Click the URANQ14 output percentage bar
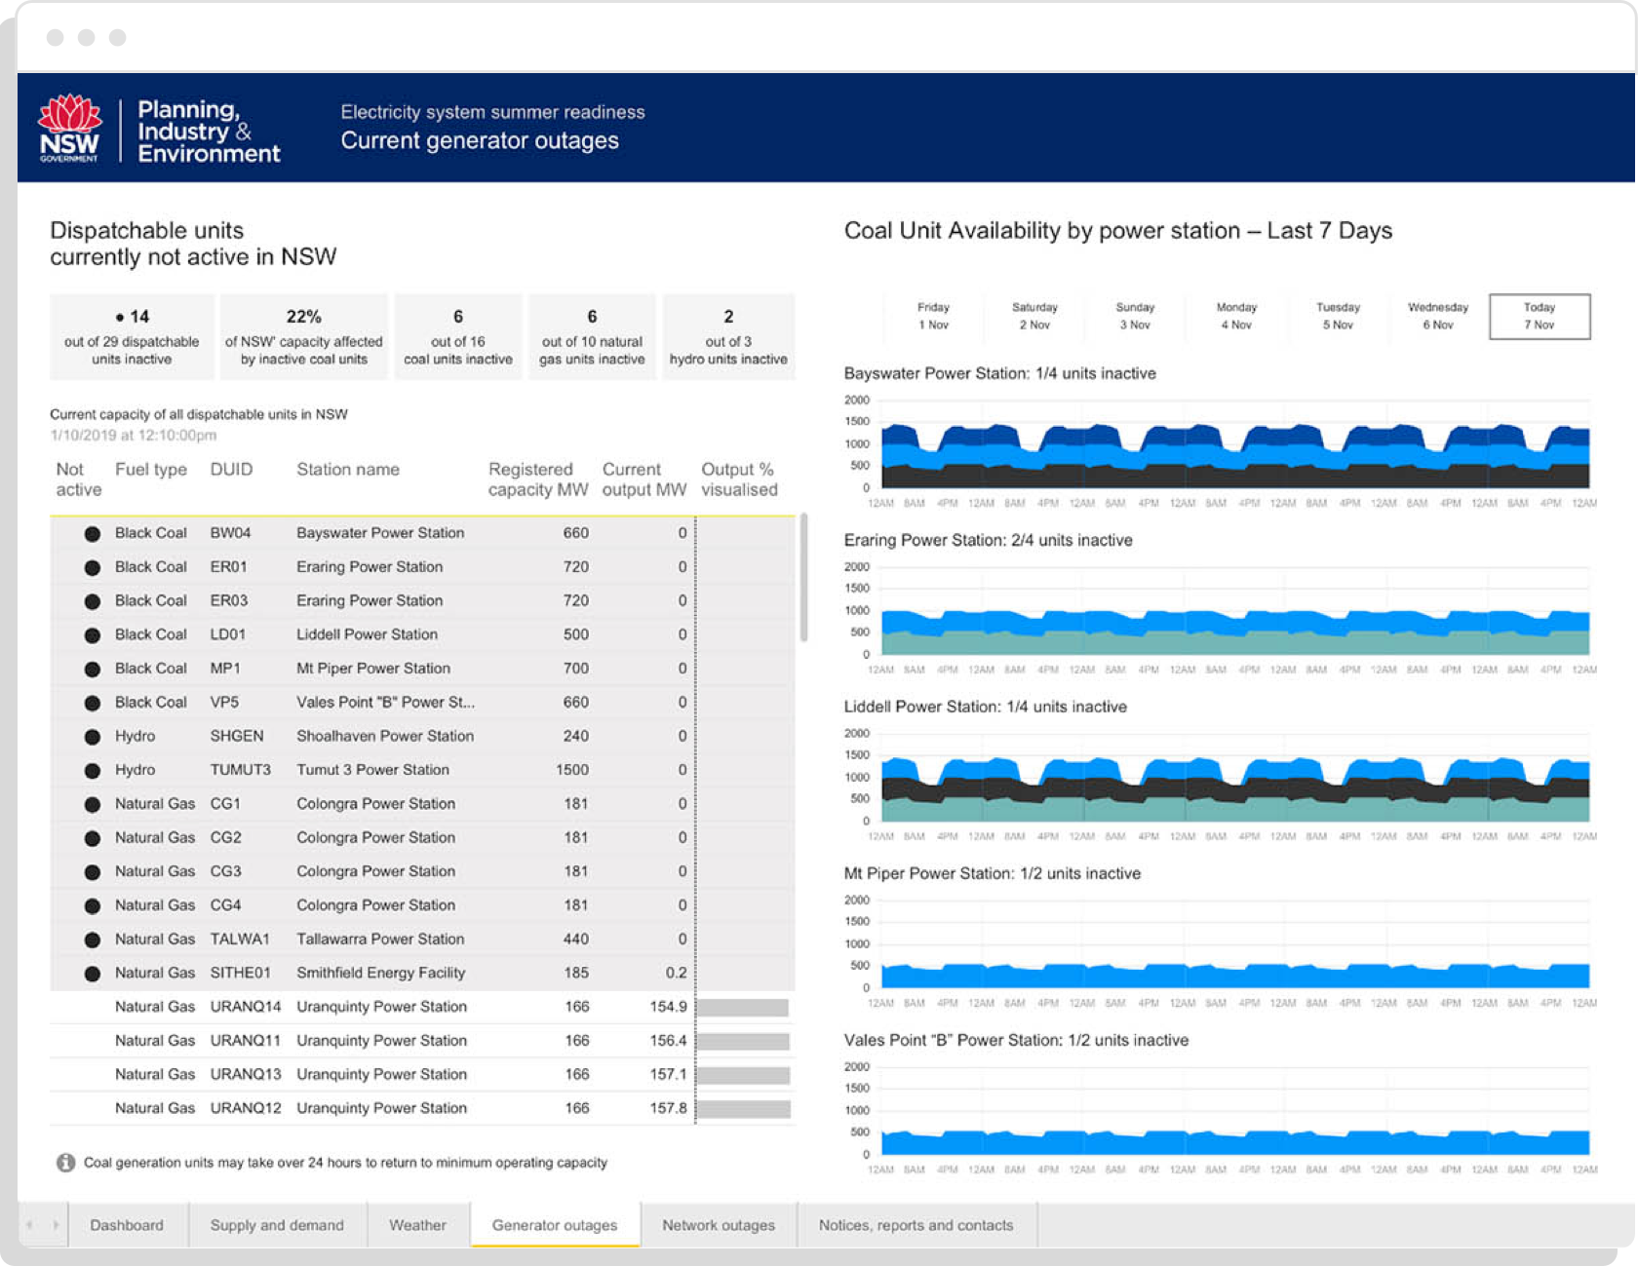Viewport: 1638px width, 1266px height. (741, 1007)
